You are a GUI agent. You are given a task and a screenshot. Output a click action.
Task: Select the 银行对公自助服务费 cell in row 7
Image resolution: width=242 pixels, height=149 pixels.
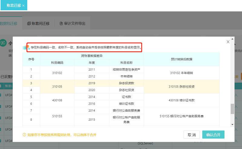126,110
